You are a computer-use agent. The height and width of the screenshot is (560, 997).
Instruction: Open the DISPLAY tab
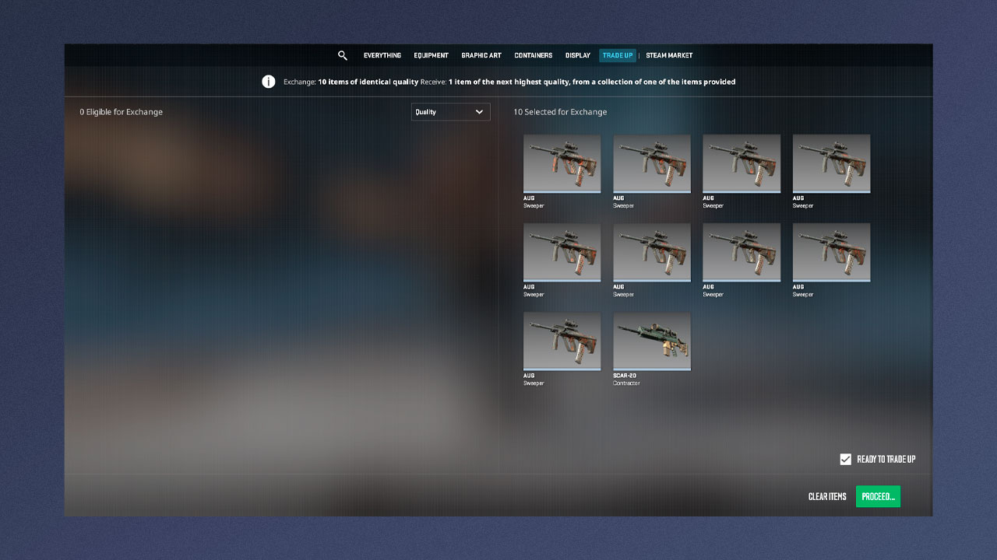577,55
